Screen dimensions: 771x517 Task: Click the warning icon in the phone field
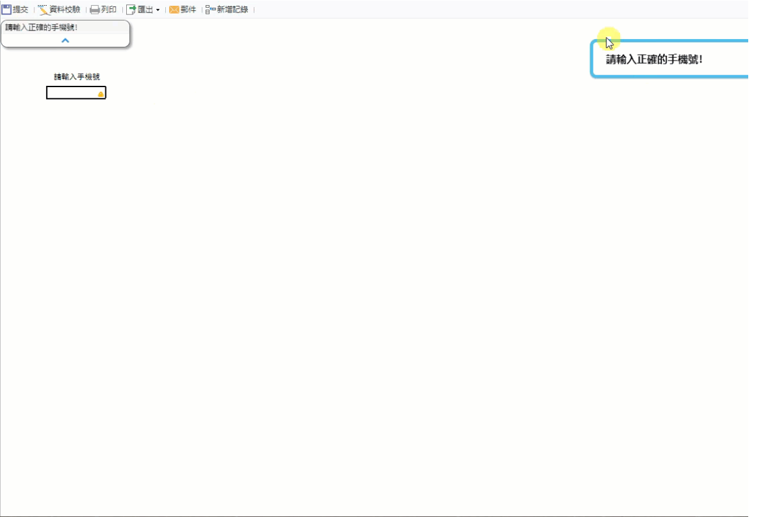[101, 94]
